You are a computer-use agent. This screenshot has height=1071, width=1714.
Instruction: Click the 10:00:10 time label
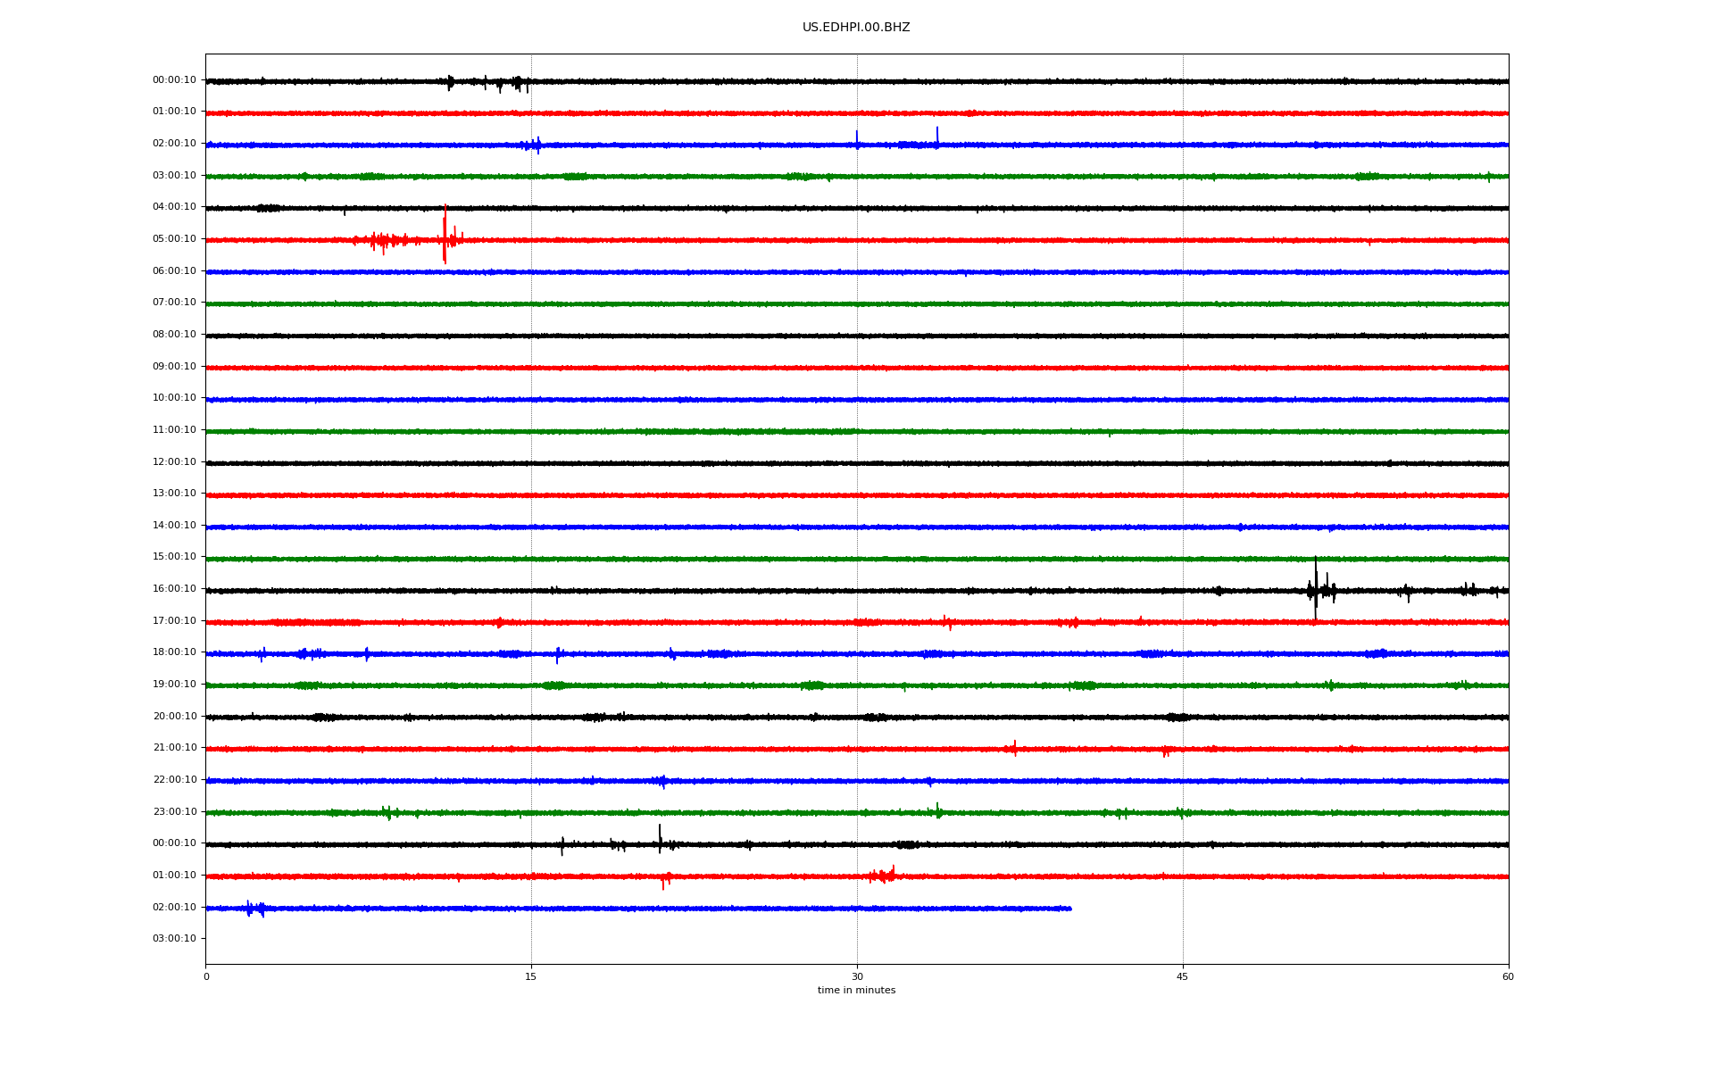(174, 398)
